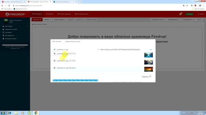This screenshot has width=206, height=115.
Task: Click the storage usage bar in the sidebar
Action: (x=15, y=45)
